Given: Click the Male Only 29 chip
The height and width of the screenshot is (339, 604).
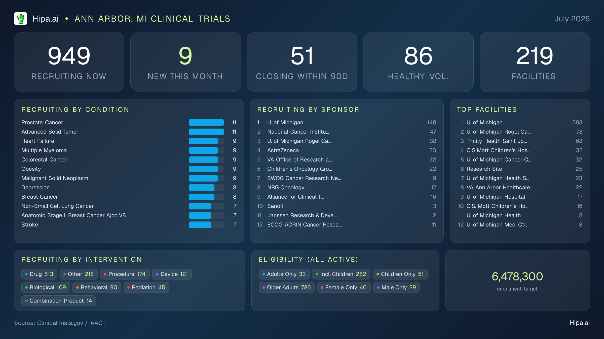Looking at the screenshot, I should pyautogui.click(x=396, y=288).
